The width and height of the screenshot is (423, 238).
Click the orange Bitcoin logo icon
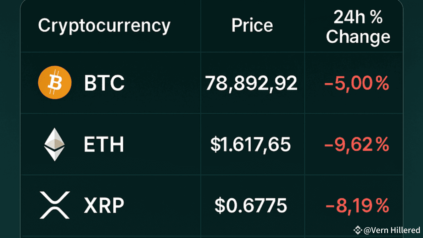point(55,83)
